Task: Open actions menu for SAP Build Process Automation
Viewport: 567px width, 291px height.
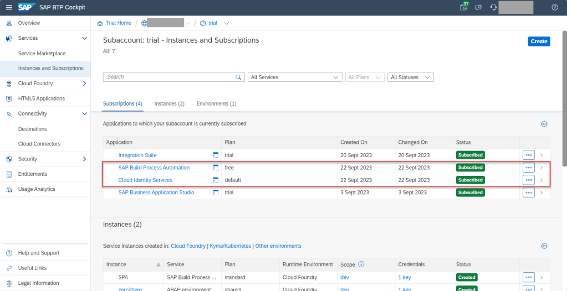Action: 528,168
